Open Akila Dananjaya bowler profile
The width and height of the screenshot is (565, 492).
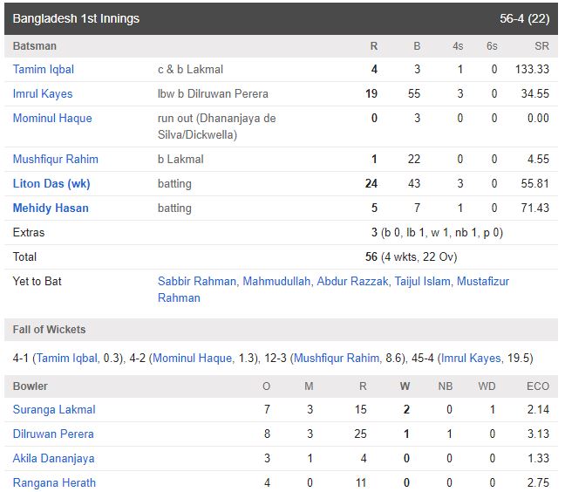54,459
